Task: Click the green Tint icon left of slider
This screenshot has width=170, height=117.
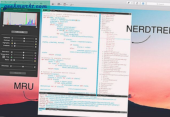Action: [11, 57]
